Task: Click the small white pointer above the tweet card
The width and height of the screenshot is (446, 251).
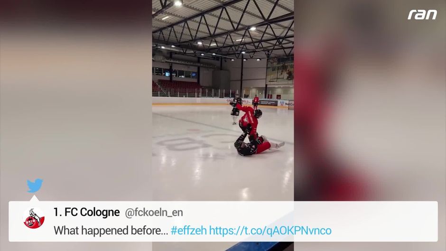Action: (34, 198)
